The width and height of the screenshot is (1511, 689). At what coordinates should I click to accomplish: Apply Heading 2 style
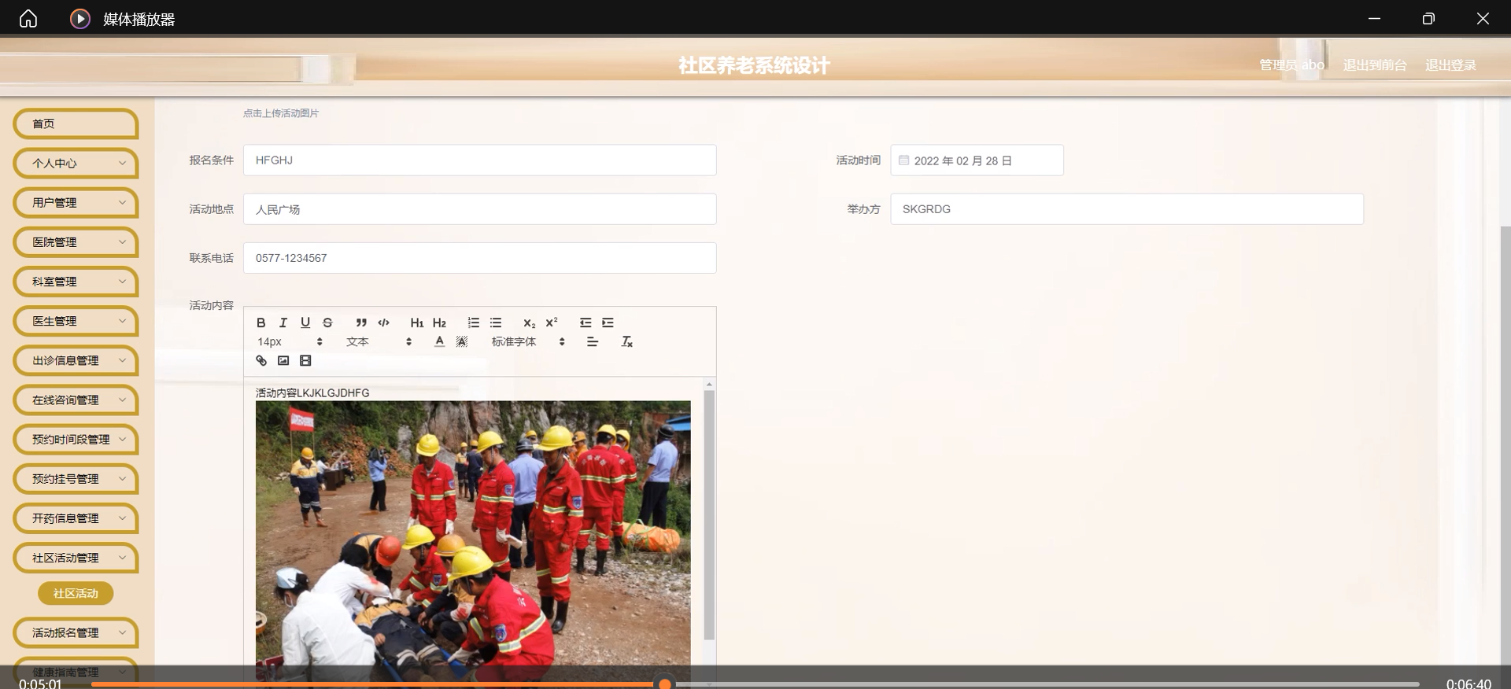coord(439,322)
